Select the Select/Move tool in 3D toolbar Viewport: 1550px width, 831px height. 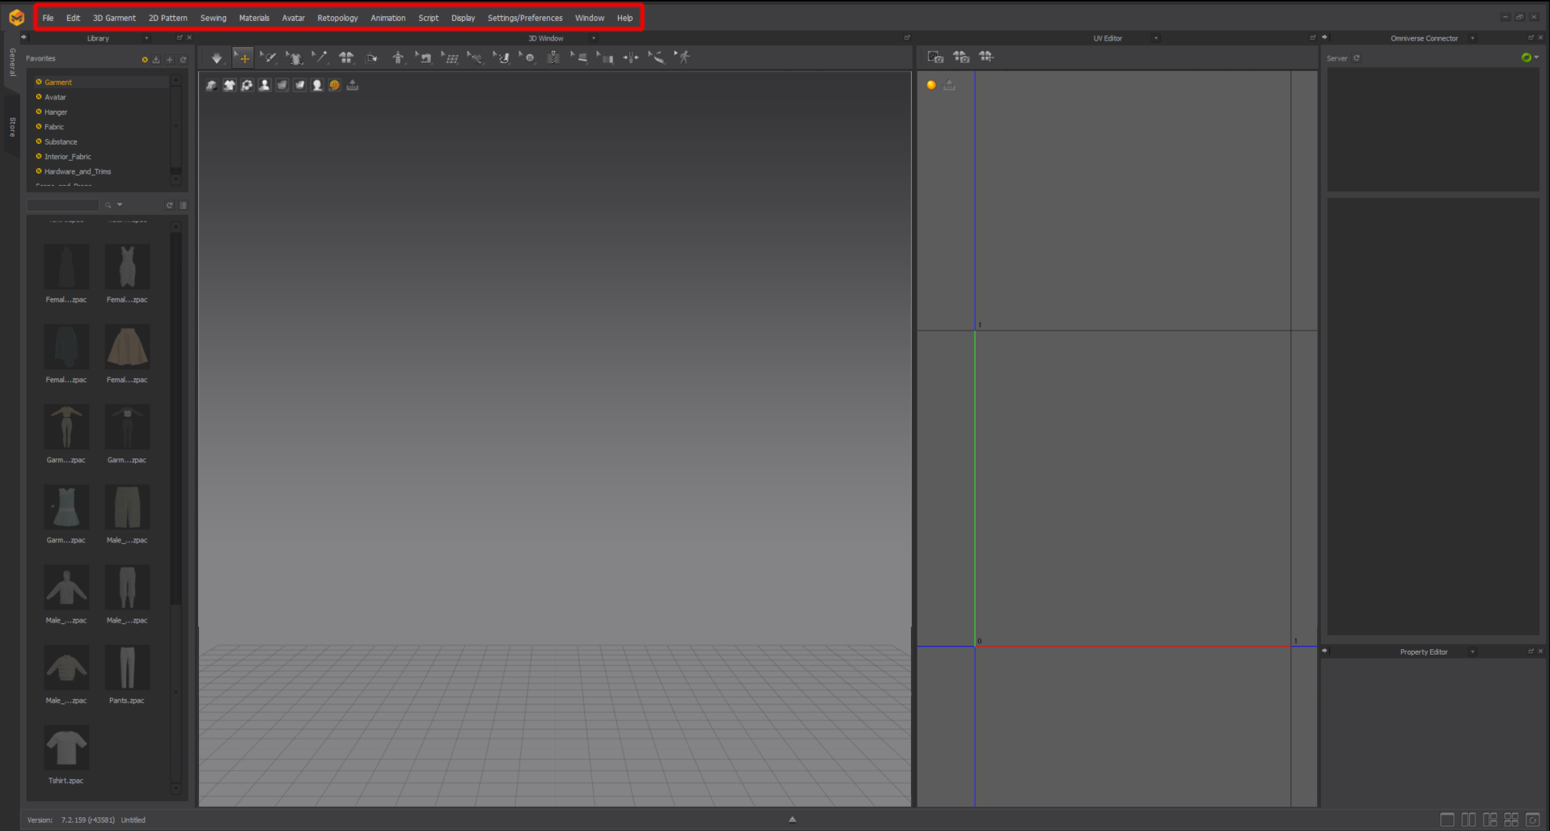(x=243, y=57)
